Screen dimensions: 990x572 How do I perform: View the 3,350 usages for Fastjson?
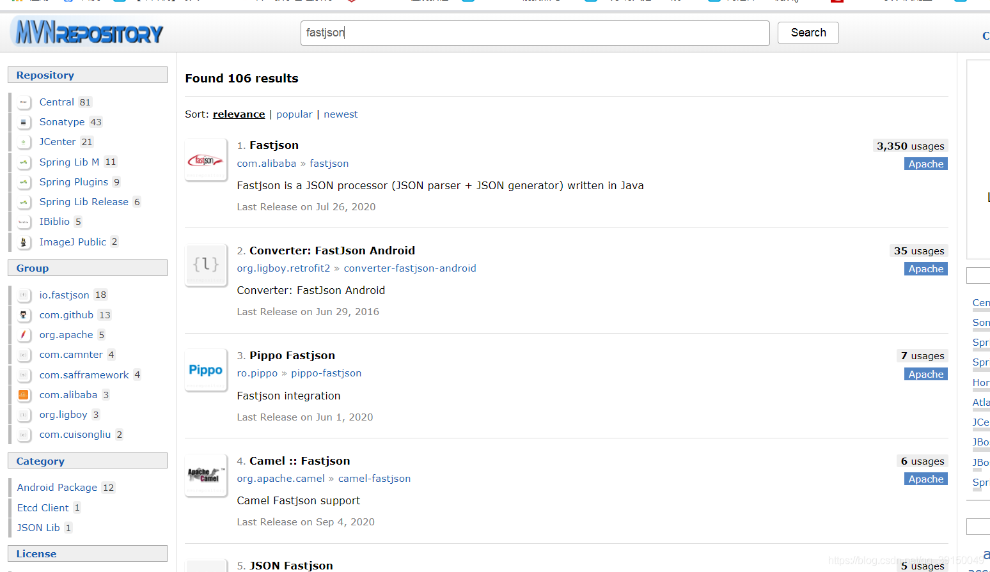910,146
